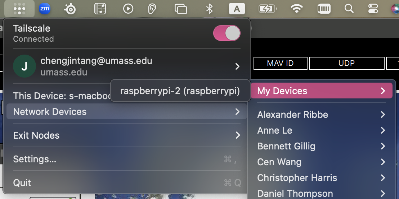Click the Tailscale Connected status header
The image size is (399, 199).
[33, 33]
